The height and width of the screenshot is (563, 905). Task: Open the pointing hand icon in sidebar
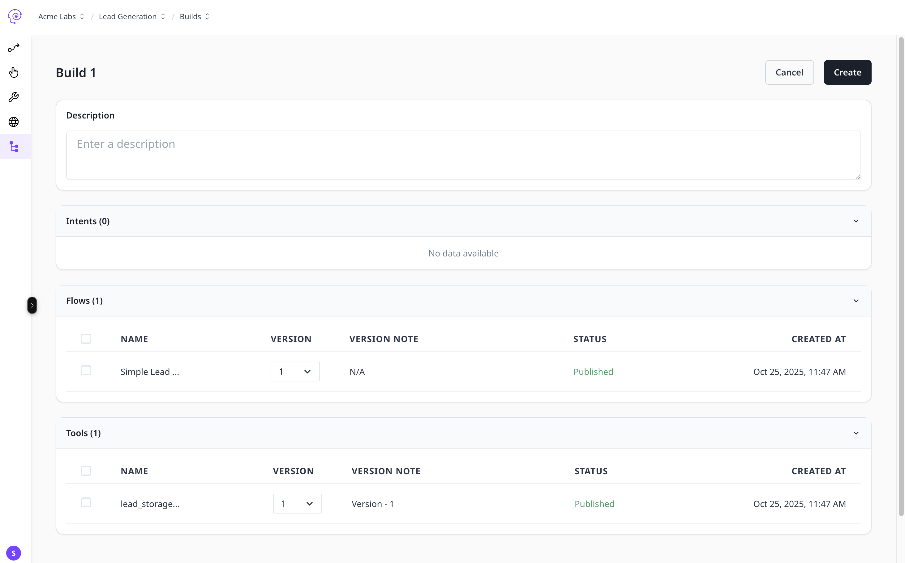point(14,72)
